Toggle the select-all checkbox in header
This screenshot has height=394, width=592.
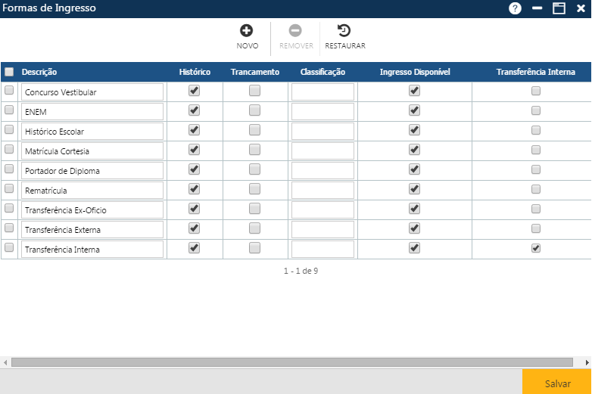coord(9,72)
